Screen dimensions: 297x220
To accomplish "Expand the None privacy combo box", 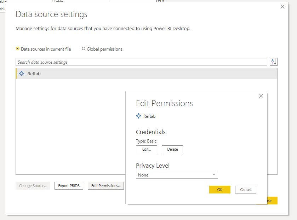I will coord(177,175).
